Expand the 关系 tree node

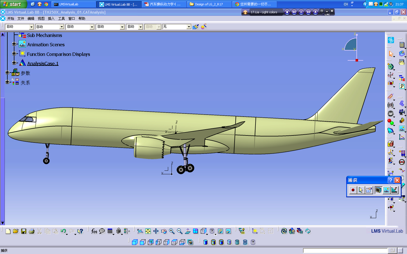click(x=7, y=82)
